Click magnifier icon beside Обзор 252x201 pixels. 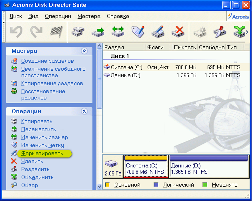(x=14, y=185)
